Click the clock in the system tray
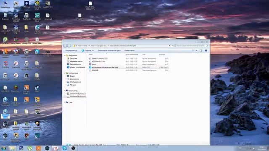 coord(261,148)
